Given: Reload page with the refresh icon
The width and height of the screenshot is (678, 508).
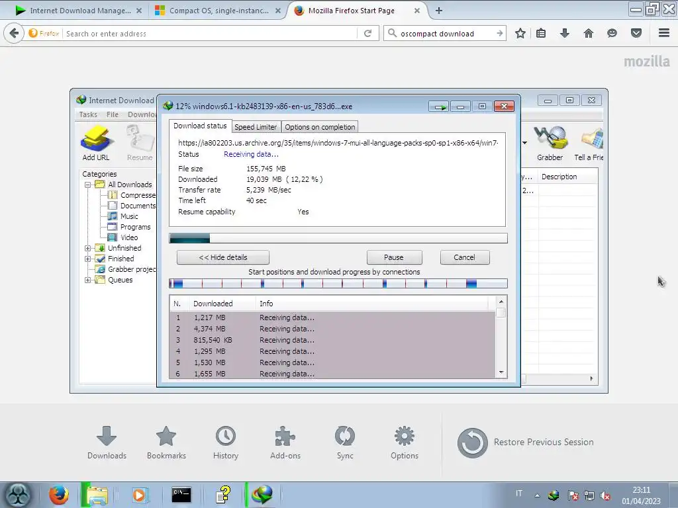Looking at the screenshot, I should 367,33.
